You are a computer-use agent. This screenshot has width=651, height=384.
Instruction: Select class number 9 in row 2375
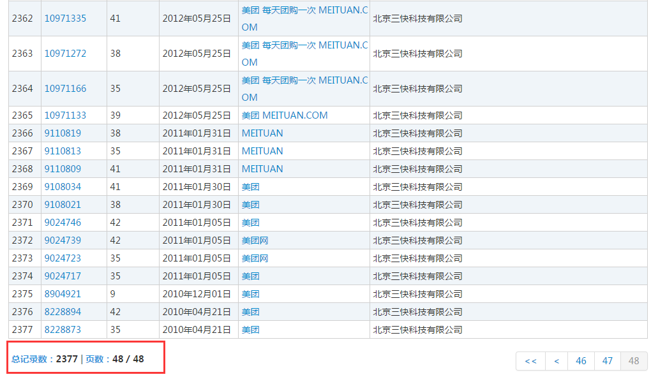click(112, 294)
